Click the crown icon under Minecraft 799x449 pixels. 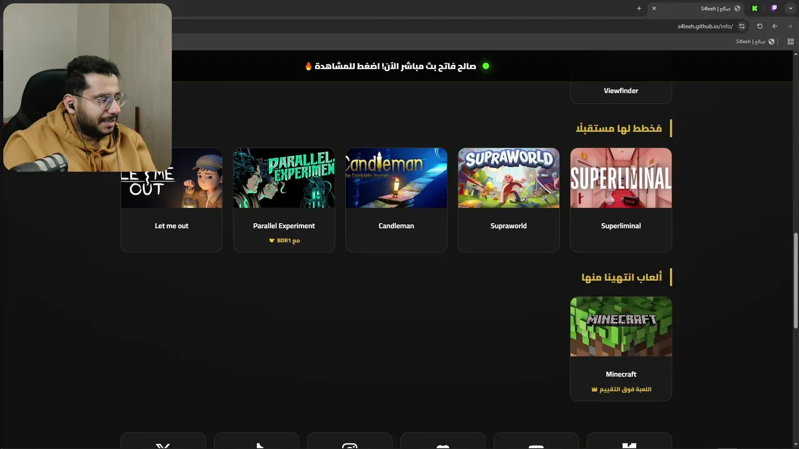point(594,389)
